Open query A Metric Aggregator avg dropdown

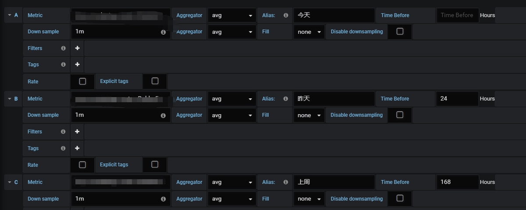click(232, 15)
